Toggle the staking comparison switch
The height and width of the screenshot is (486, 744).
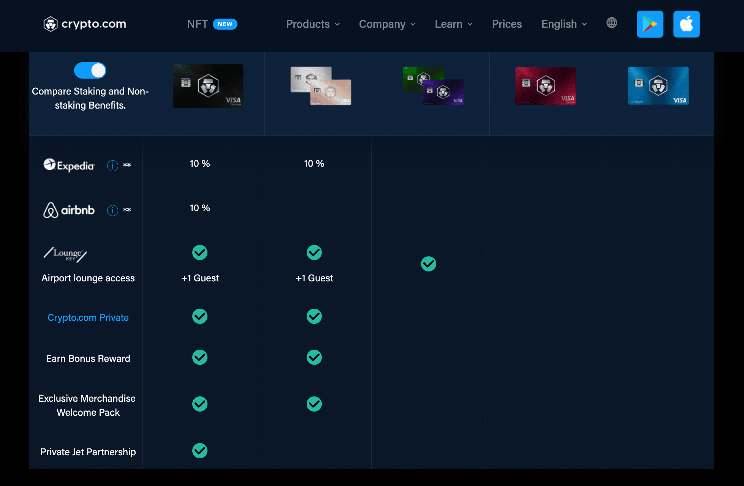pos(91,69)
